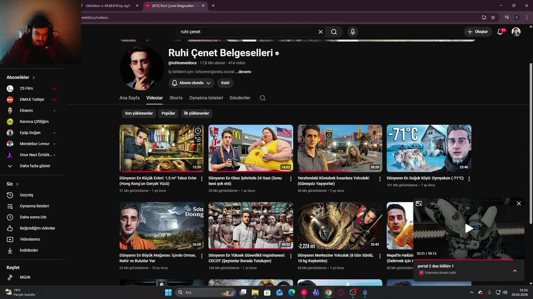This screenshot has width=533, height=299.
Task: Open options menu for Büyük Mağarası video
Action: click(x=202, y=256)
